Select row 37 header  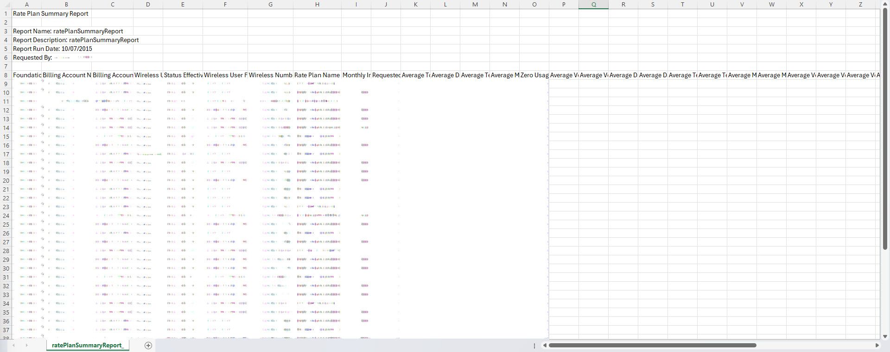6,330
